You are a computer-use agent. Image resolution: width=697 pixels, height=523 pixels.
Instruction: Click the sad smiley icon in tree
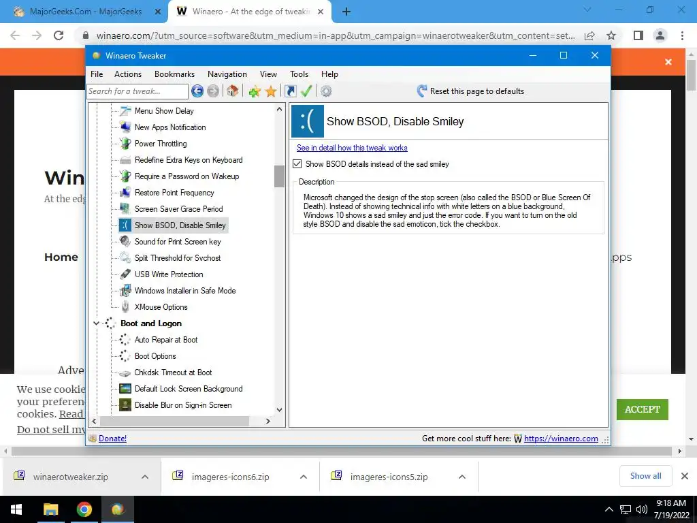pyautogui.click(x=125, y=225)
